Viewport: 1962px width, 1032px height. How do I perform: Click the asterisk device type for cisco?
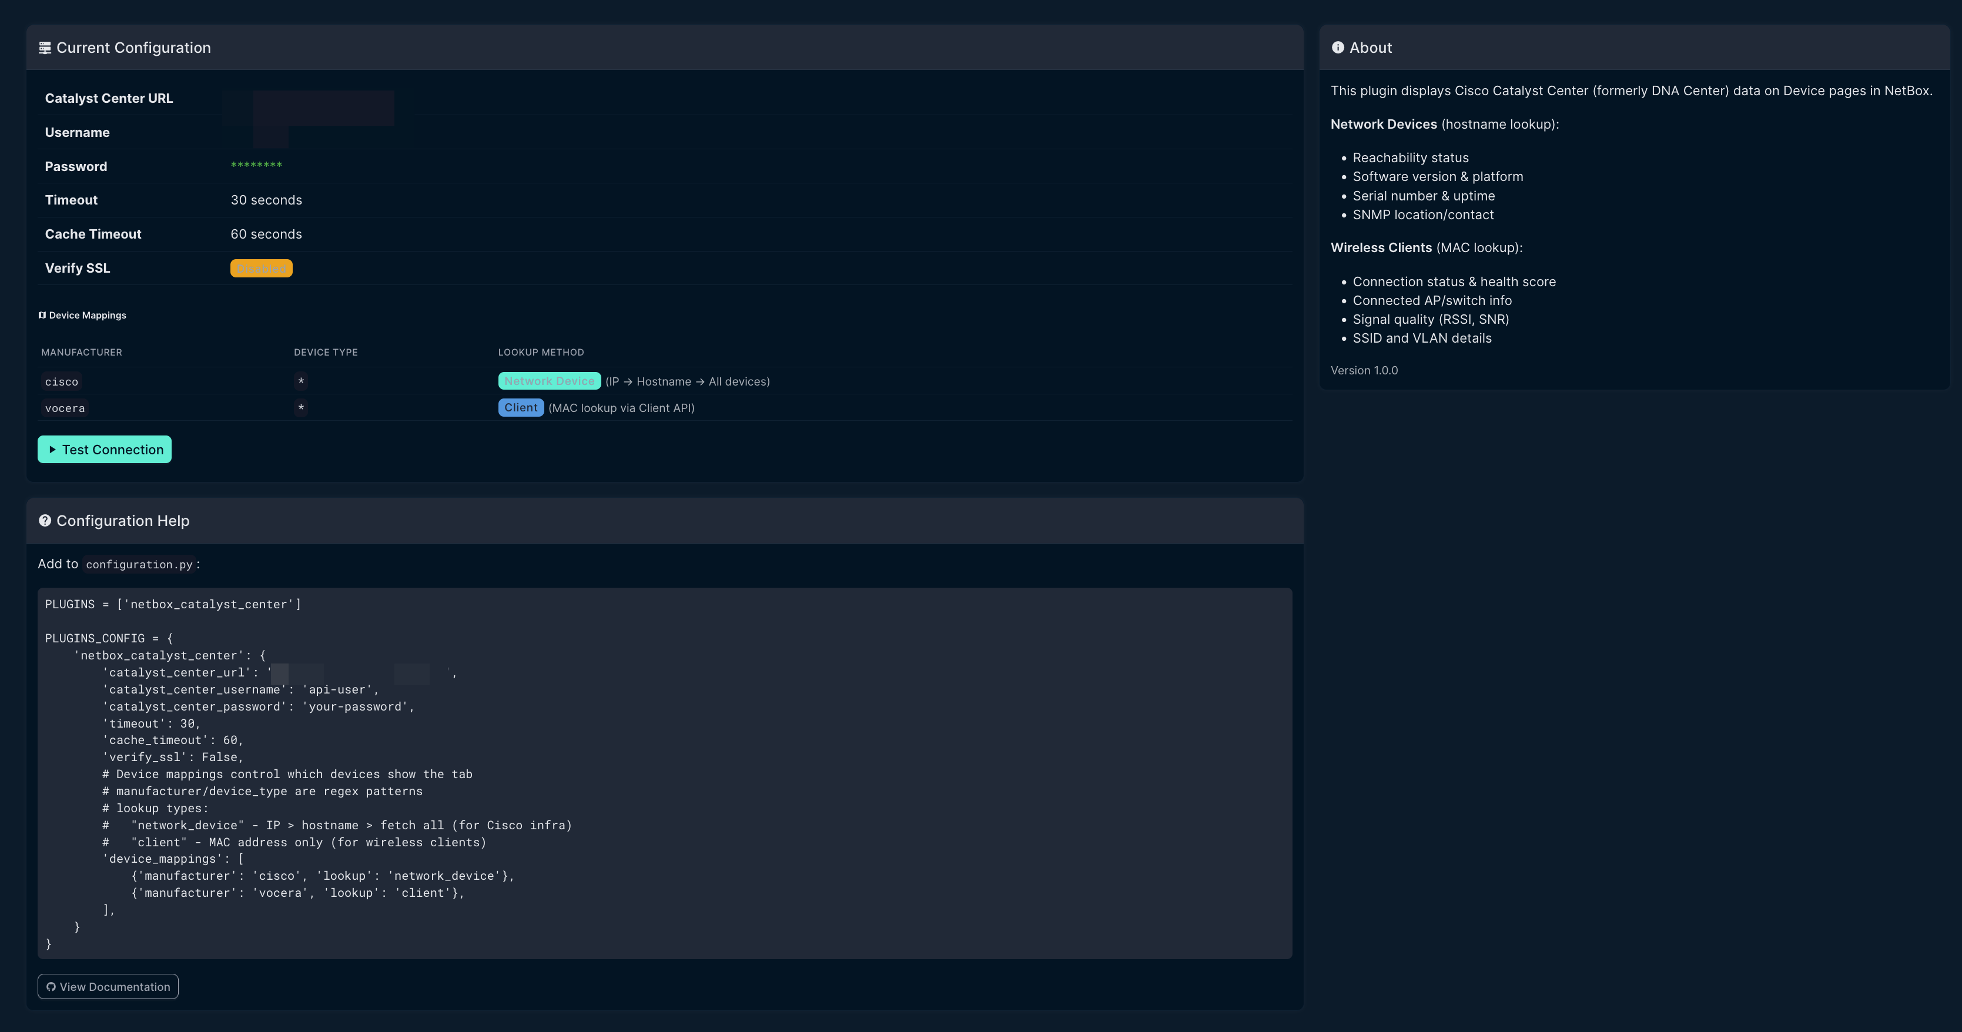(x=301, y=381)
